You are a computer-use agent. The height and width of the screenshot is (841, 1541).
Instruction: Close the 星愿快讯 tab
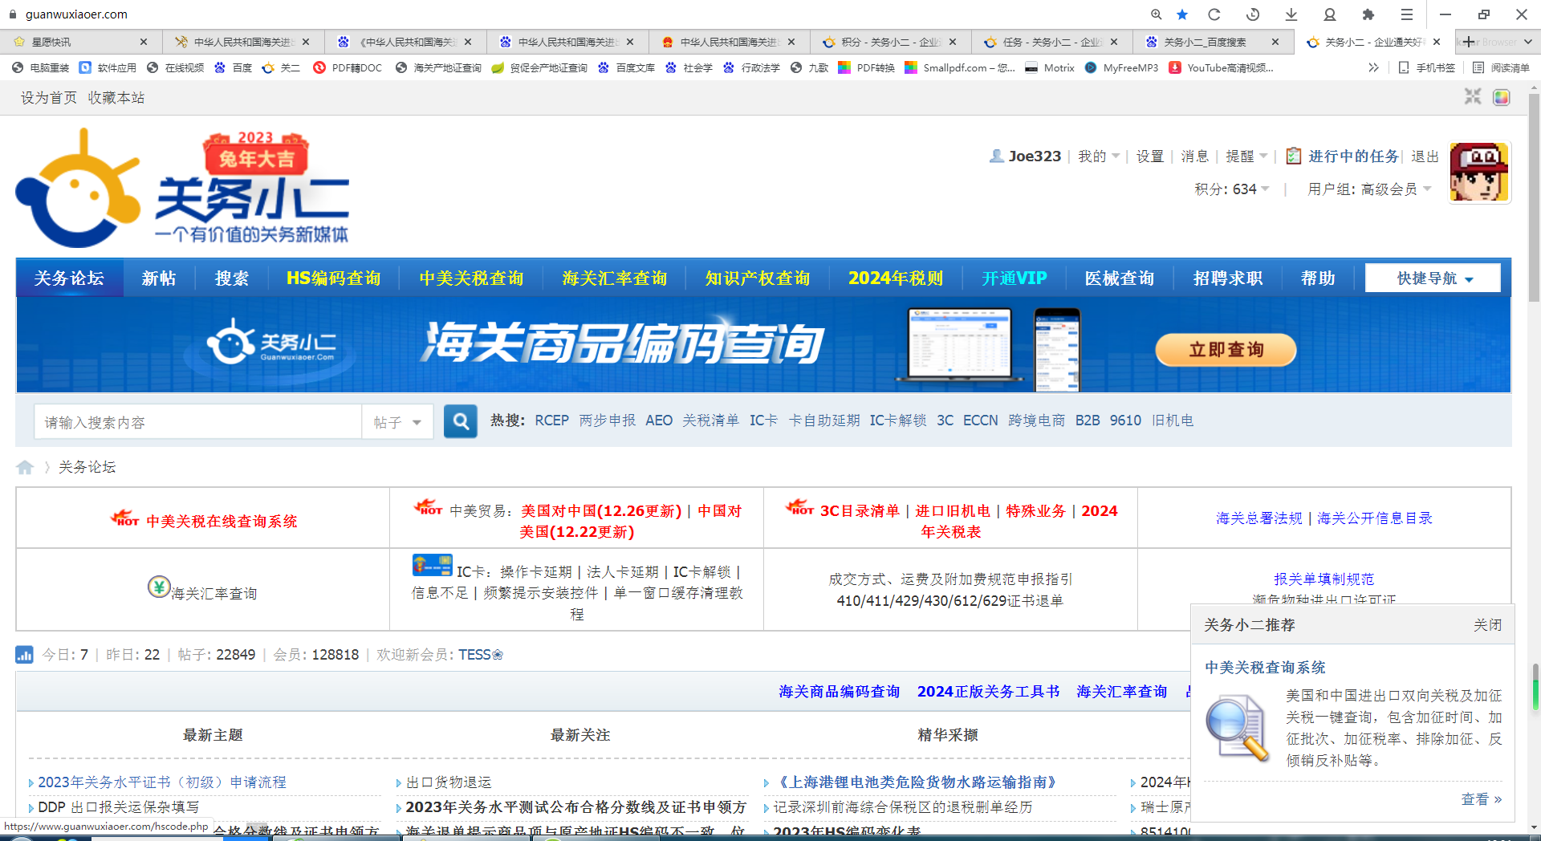click(144, 42)
